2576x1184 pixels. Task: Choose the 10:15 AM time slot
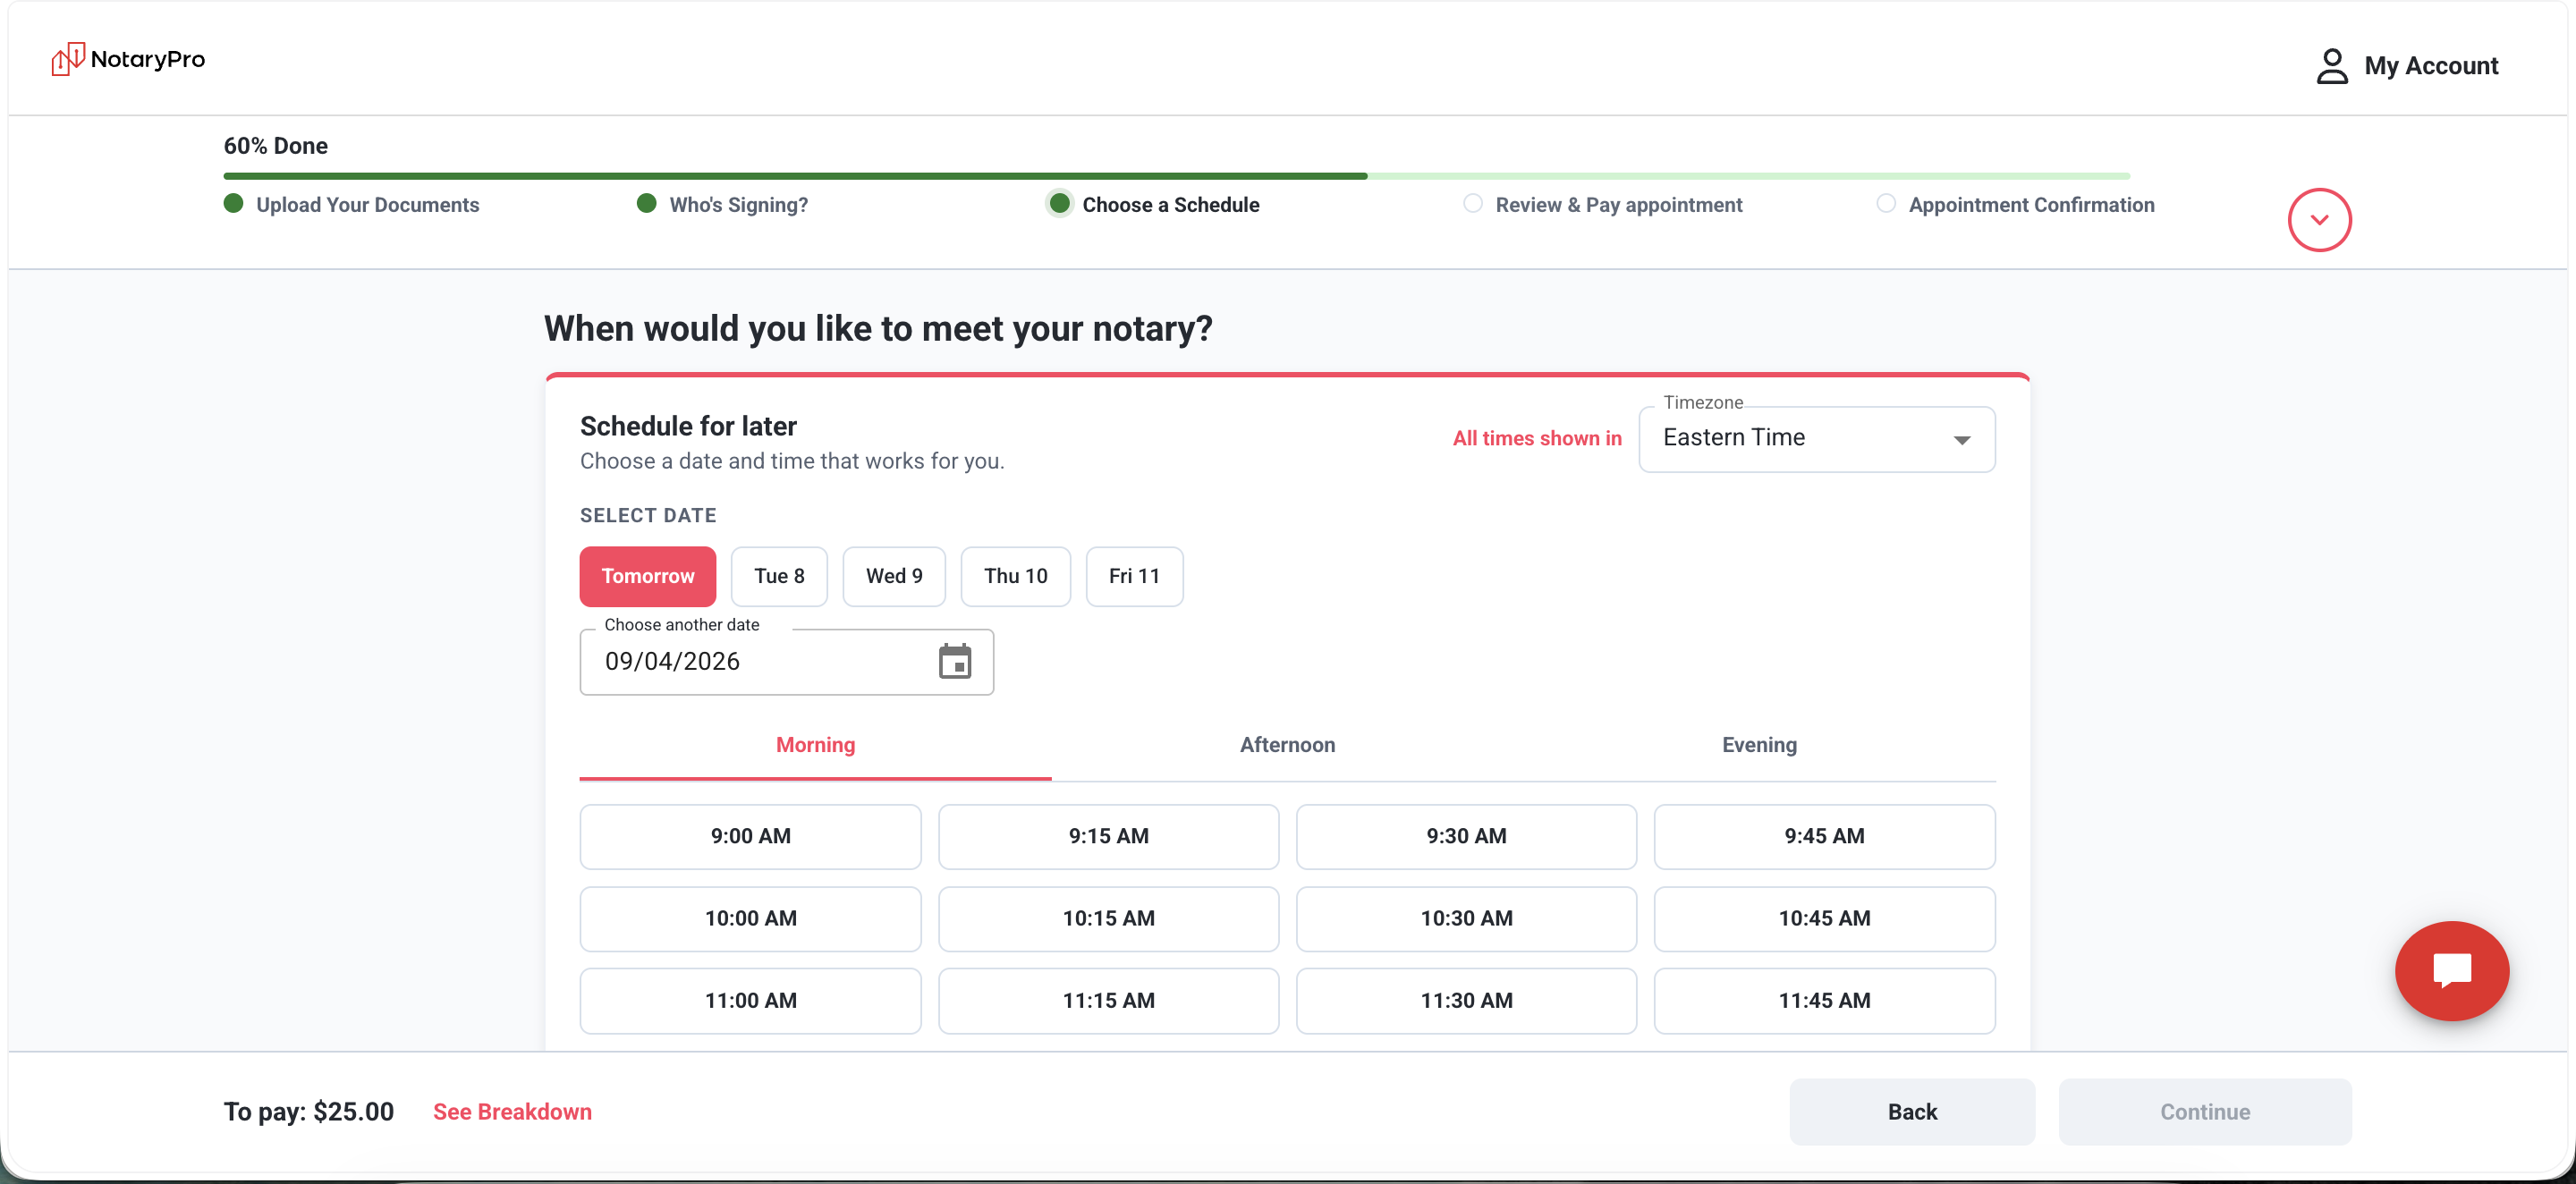pyautogui.click(x=1108, y=918)
